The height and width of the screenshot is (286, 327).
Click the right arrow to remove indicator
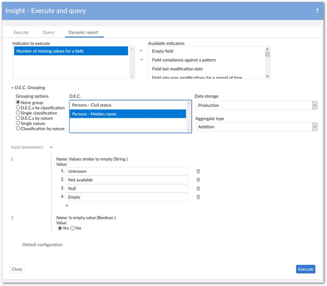pyautogui.click(x=141, y=60)
